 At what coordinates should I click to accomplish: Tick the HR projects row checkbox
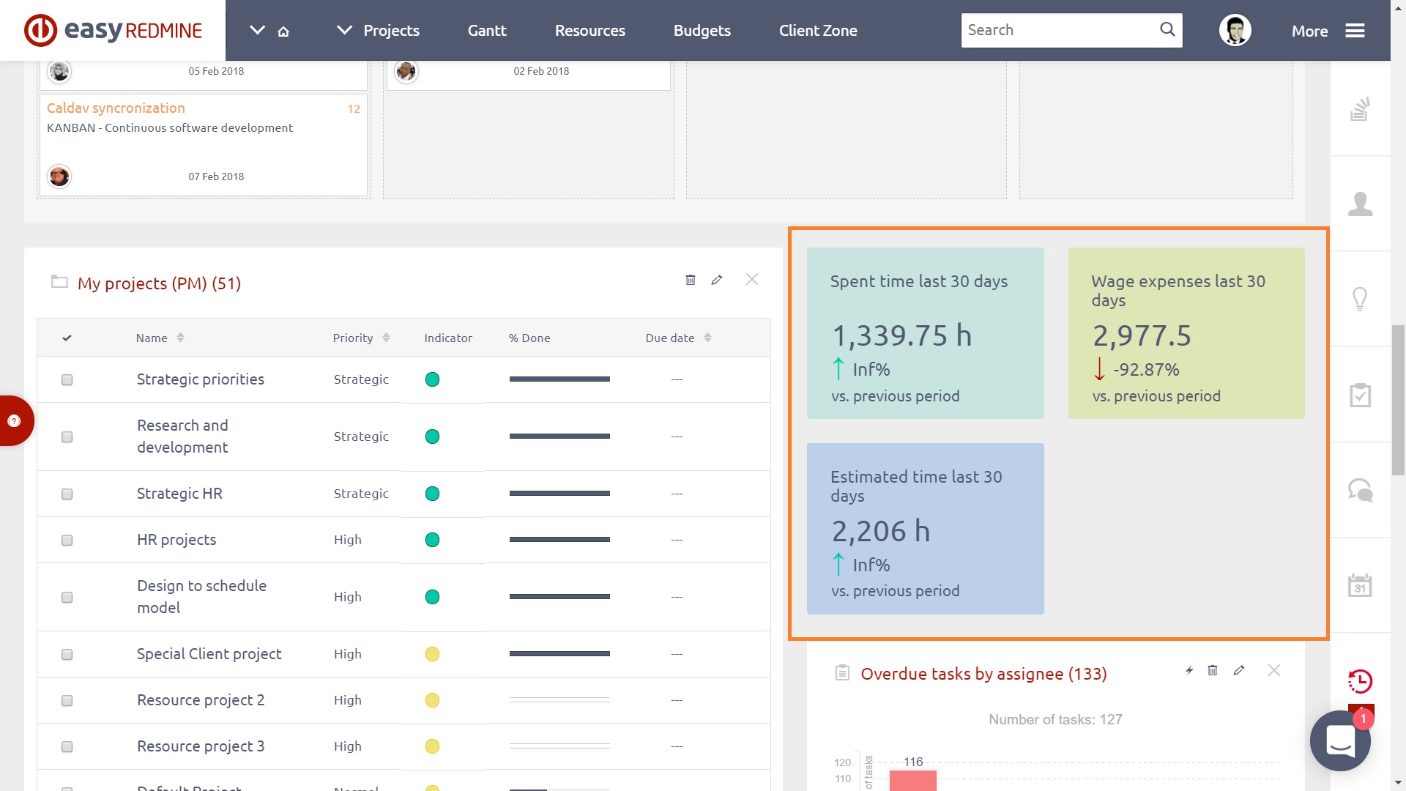pos(67,540)
